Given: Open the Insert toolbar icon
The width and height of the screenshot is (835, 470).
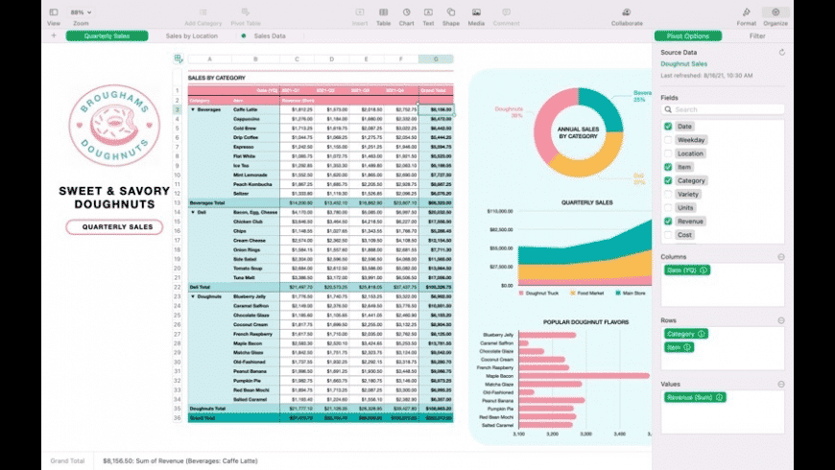Looking at the screenshot, I should [360, 12].
